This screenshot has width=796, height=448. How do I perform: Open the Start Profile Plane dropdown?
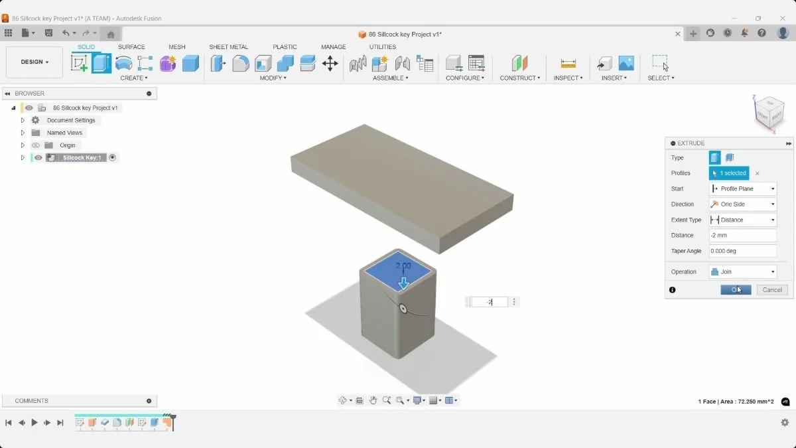click(x=742, y=189)
